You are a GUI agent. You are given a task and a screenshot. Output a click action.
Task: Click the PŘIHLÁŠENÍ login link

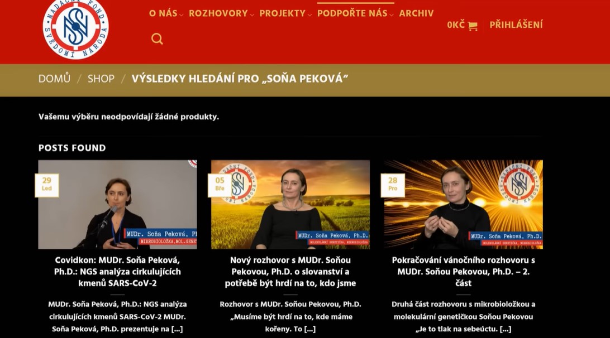click(x=516, y=25)
